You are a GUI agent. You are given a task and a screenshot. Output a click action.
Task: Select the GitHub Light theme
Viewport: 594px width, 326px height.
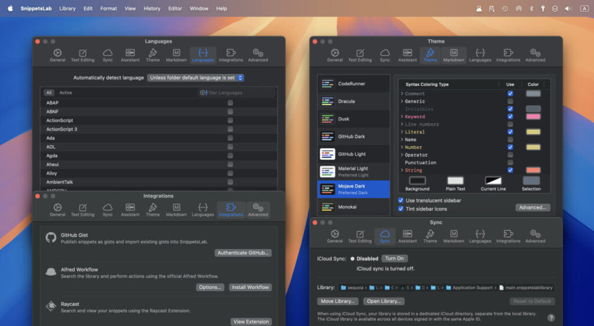pyautogui.click(x=353, y=154)
